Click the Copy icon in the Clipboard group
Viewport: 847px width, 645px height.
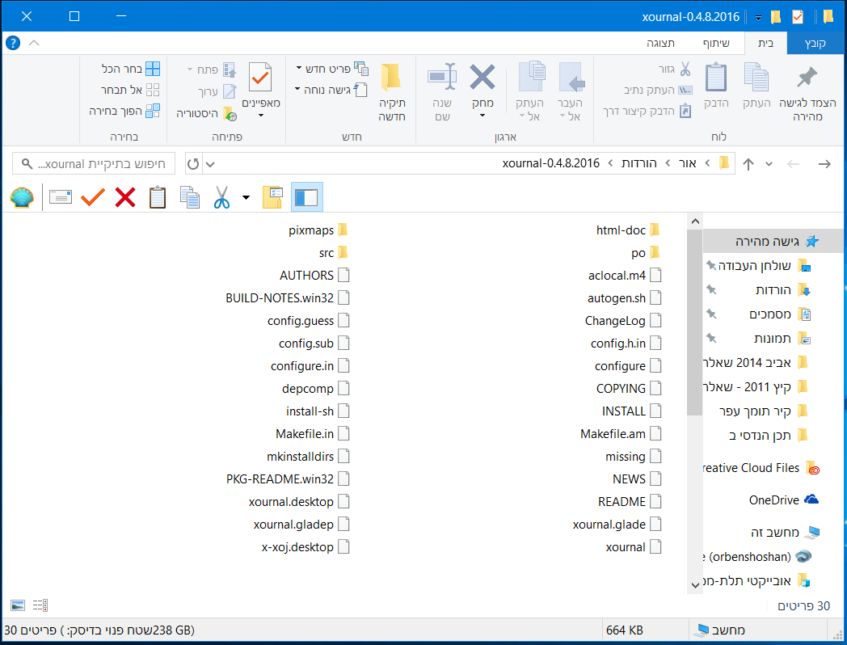756,78
